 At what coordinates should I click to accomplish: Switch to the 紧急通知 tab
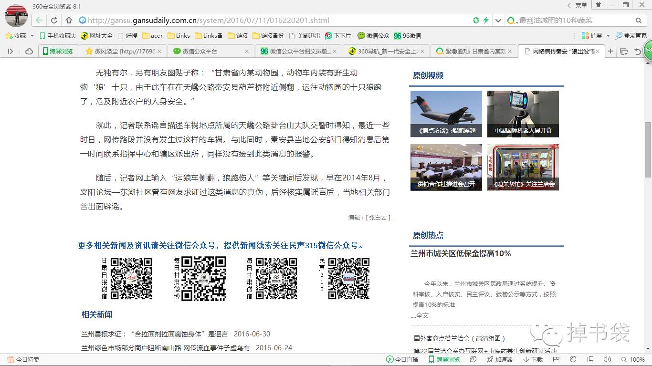[474, 51]
